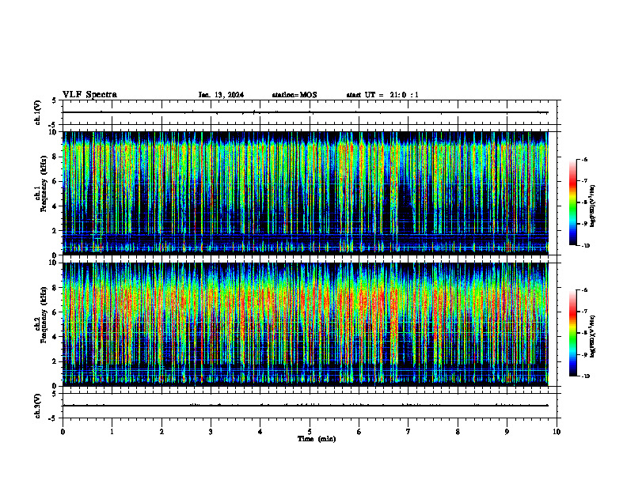Click the ch.1 voltage waveform trace
This screenshot has height=484, width=627.
(x=305, y=112)
